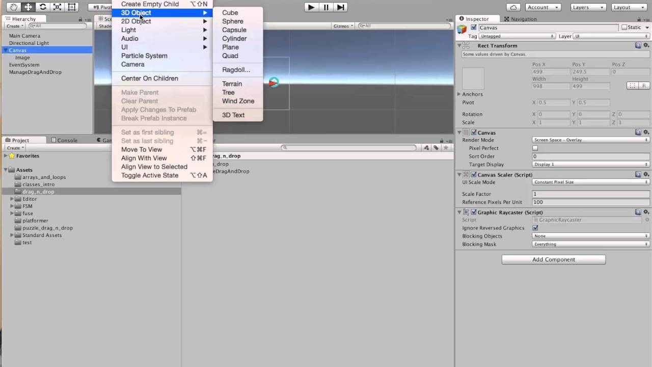Open the Gizmos menu in the Scene view
The height and width of the screenshot is (367, 652).
pyautogui.click(x=343, y=25)
